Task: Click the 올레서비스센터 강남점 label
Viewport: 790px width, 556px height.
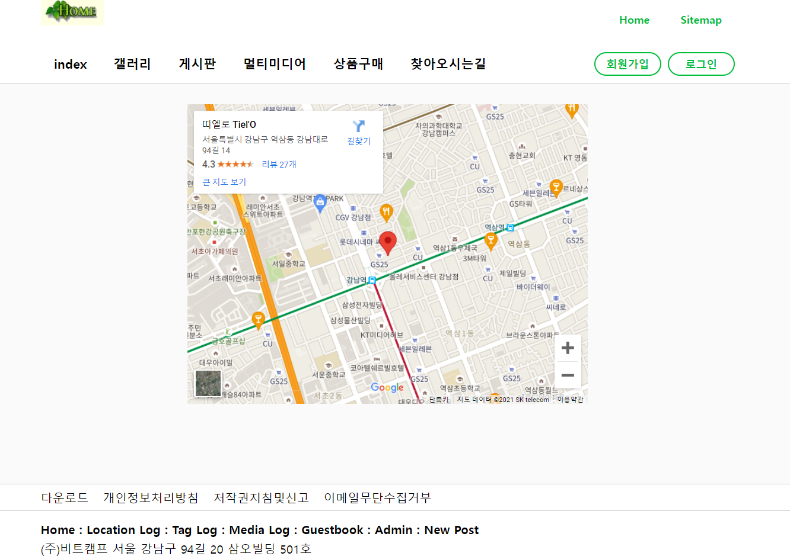Action: [424, 277]
